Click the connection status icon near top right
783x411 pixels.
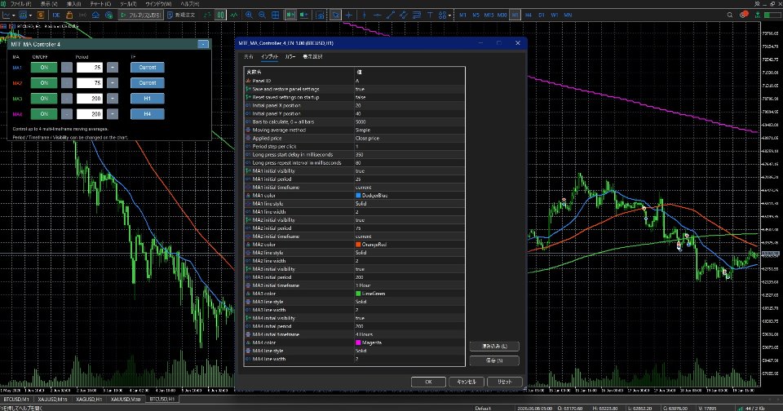(x=757, y=15)
